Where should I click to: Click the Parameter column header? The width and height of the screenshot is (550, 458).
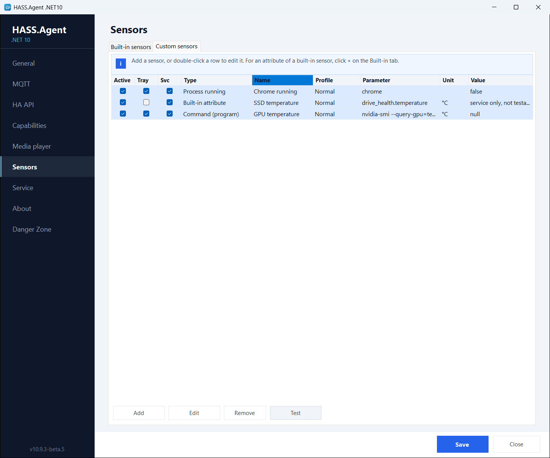400,80
